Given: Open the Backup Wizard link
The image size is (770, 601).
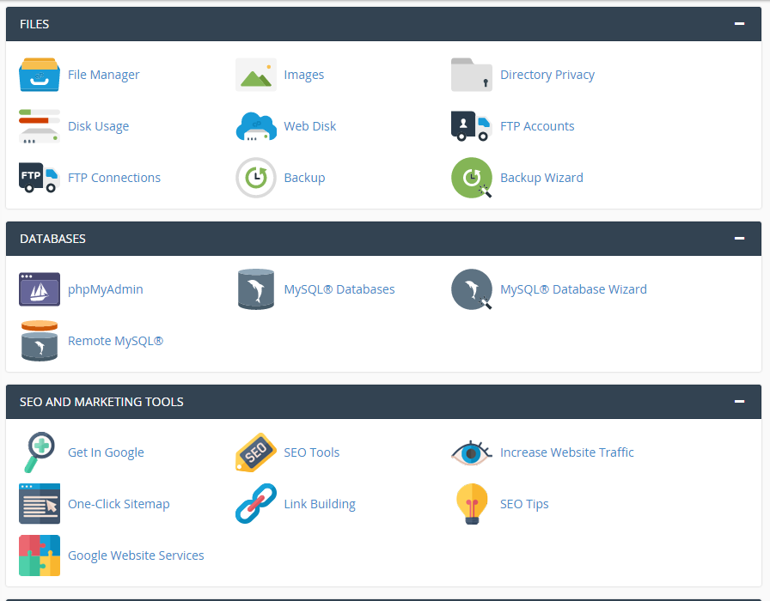Looking at the screenshot, I should coord(541,178).
